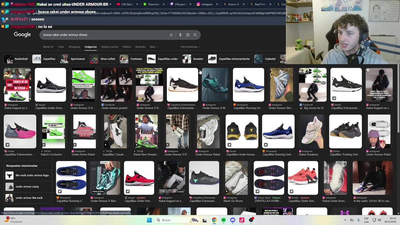The image size is (400, 225).
Task: Open Google Chrome from the taskbar
Action: [214, 220]
